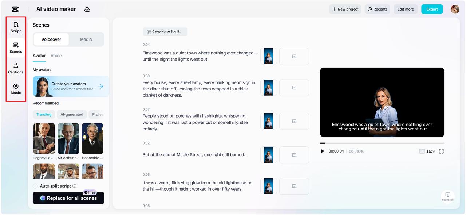Switch to the Media tab
This screenshot has width=466, height=215.
[x=86, y=39]
